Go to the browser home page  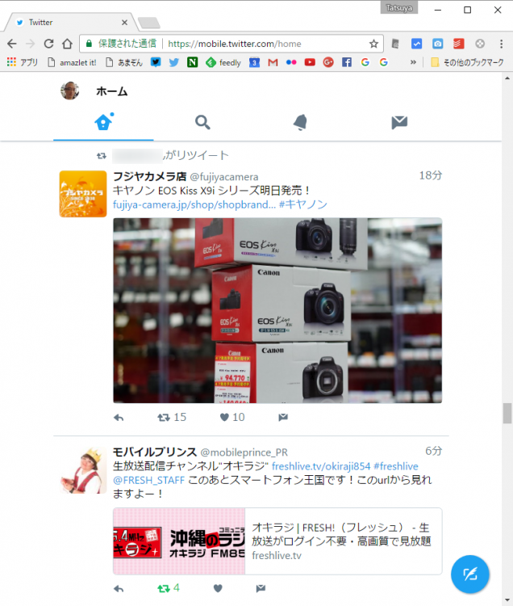67,44
